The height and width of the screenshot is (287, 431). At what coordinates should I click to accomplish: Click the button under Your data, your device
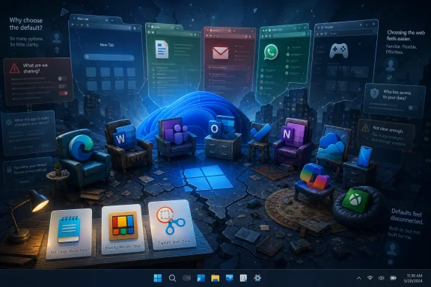(x=24, y=182)
